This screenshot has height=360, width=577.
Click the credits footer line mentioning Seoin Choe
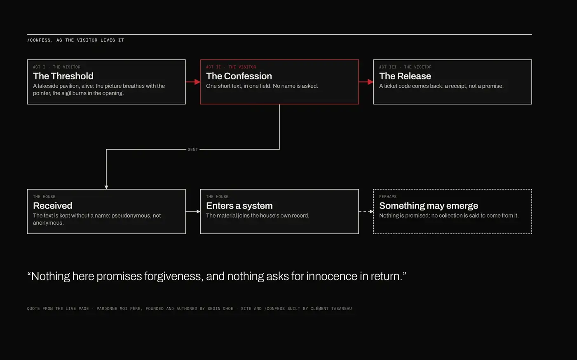(x=189, y=309)
